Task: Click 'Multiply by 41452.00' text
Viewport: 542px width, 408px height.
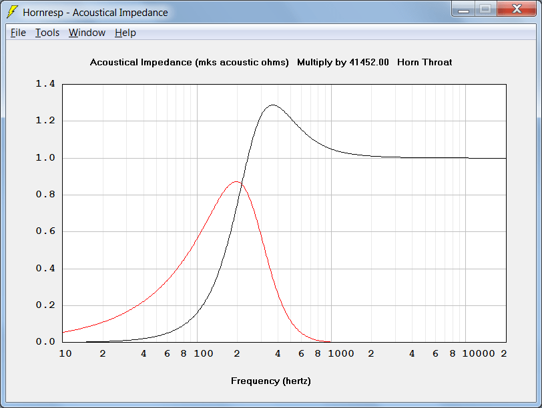Action: (343, 62)
